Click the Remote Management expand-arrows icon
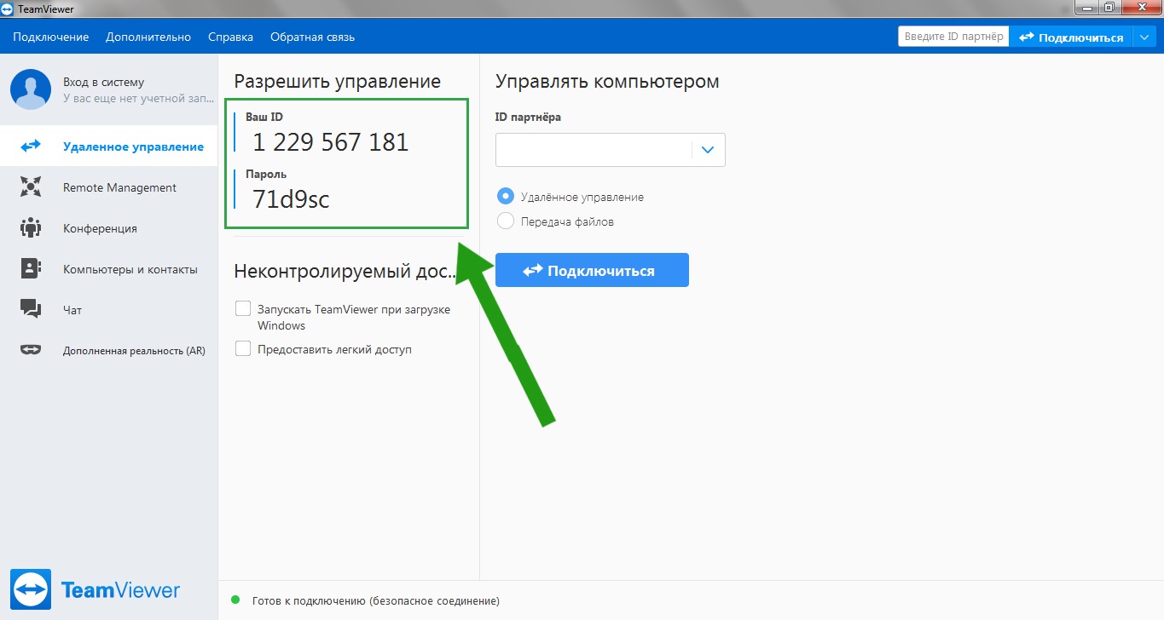Screen dimensions: 1164x620 tap(31, 187)
